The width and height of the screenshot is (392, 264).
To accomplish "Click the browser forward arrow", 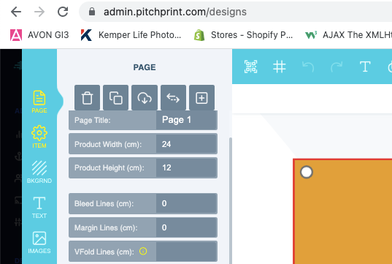I will pyautogui.click(x=39, y=12).
